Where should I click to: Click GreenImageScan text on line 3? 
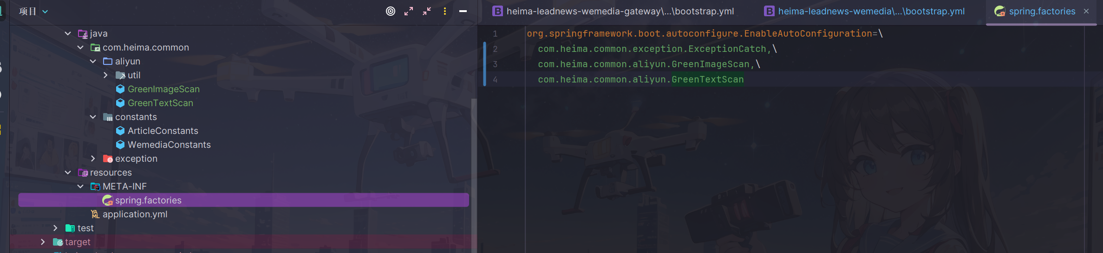point(711,64)
